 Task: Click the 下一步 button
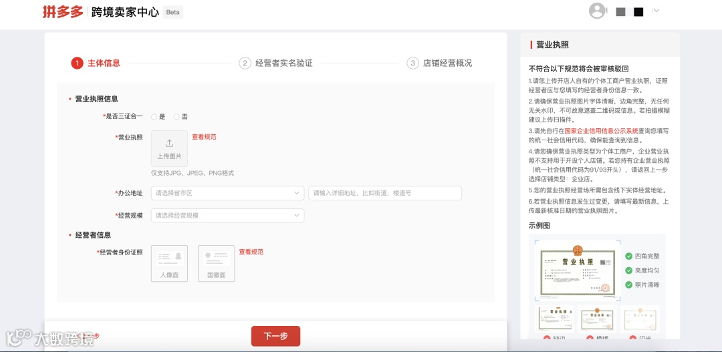click(x=276, y=336)
